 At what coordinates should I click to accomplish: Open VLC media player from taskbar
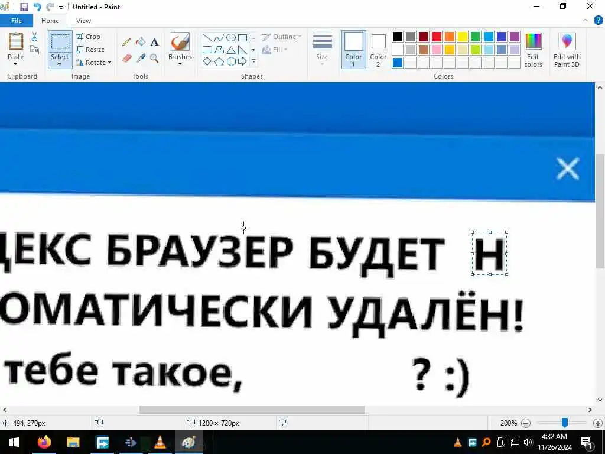tap(160, 442)
